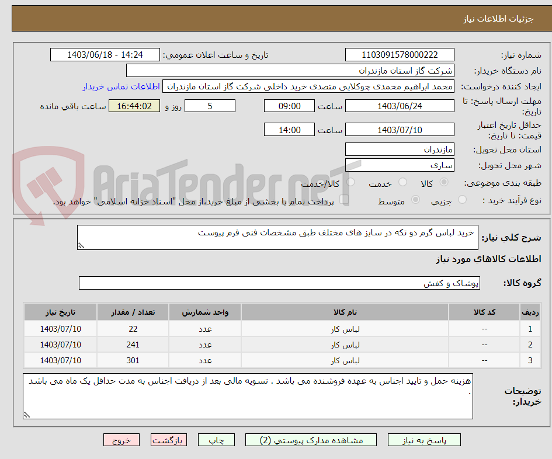Click the buyer notes textarea resize handle
Image resolution: width=552 pixels, height=459 pixels.
[27, 415]
